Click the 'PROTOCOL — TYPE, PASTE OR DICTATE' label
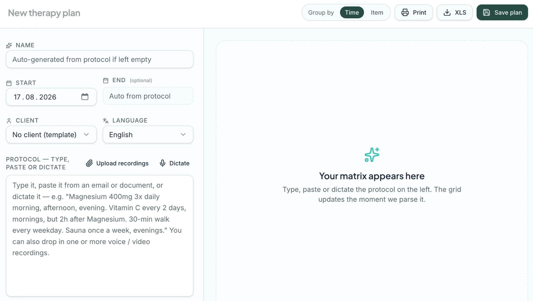The height and width of the screenshot is (301, 533). 38,163
